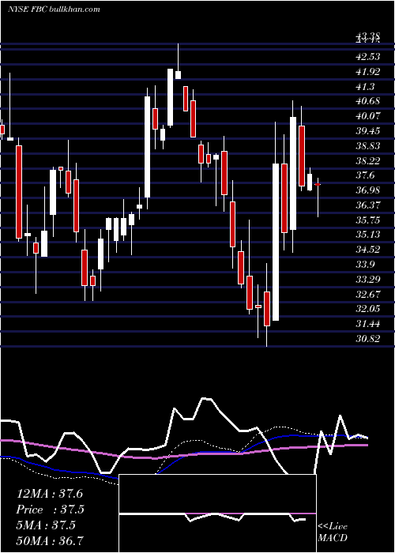Viewport: 395px width, 553px height.
Task: Click the 36.37 price axis label
Action: coord(368,205)
